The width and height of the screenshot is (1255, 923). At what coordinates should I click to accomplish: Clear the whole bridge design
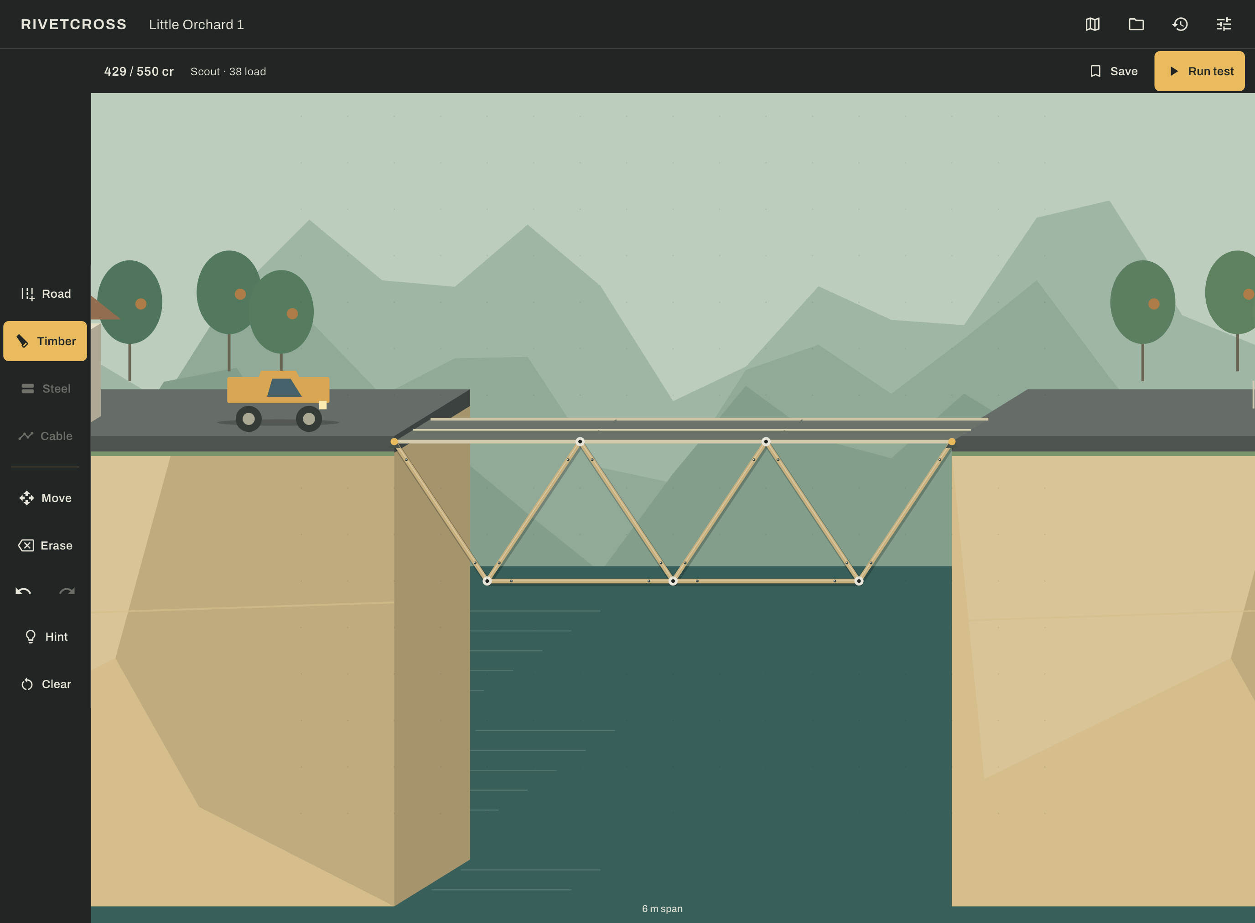click(x=45, y=684)
